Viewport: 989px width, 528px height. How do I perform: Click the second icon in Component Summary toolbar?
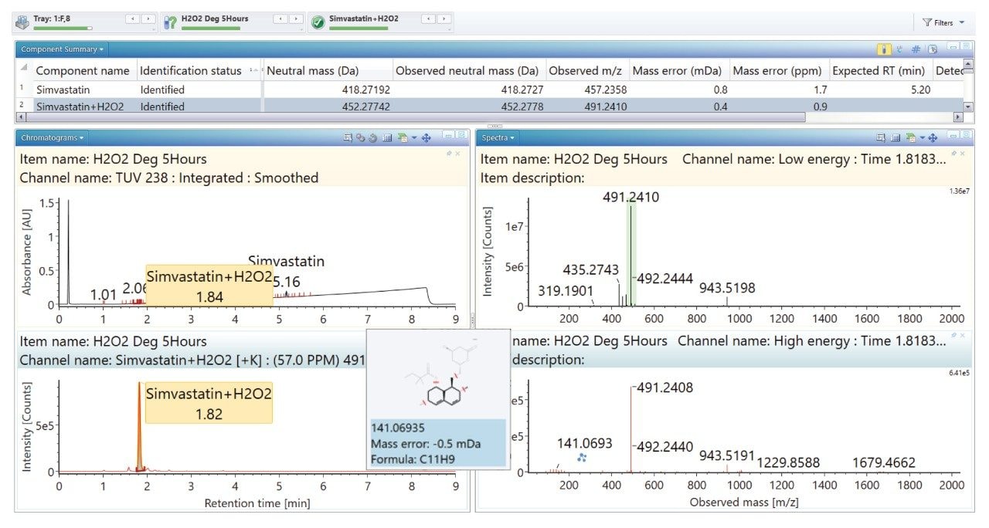pyautogui.click(x=899, y=49)
